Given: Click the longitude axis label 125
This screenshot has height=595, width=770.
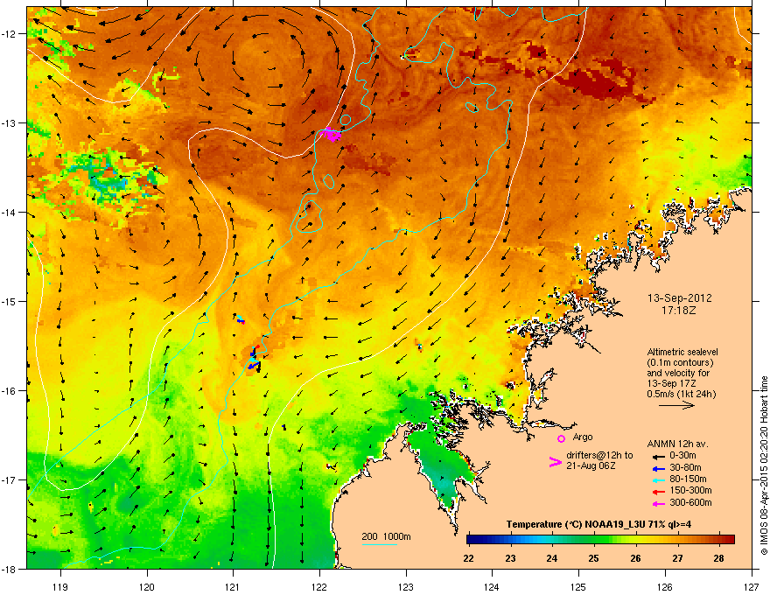Looking at the screenshot, I should click(x=578, y=586).
